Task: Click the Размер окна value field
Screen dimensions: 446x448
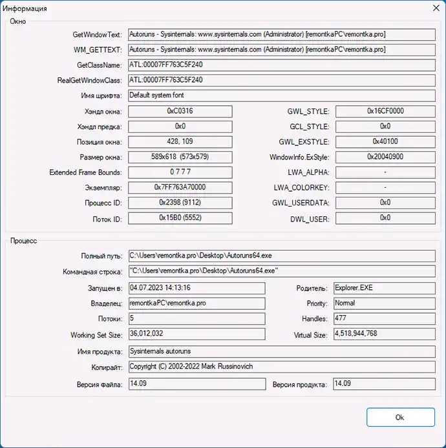Action: (x=180, y=157)
